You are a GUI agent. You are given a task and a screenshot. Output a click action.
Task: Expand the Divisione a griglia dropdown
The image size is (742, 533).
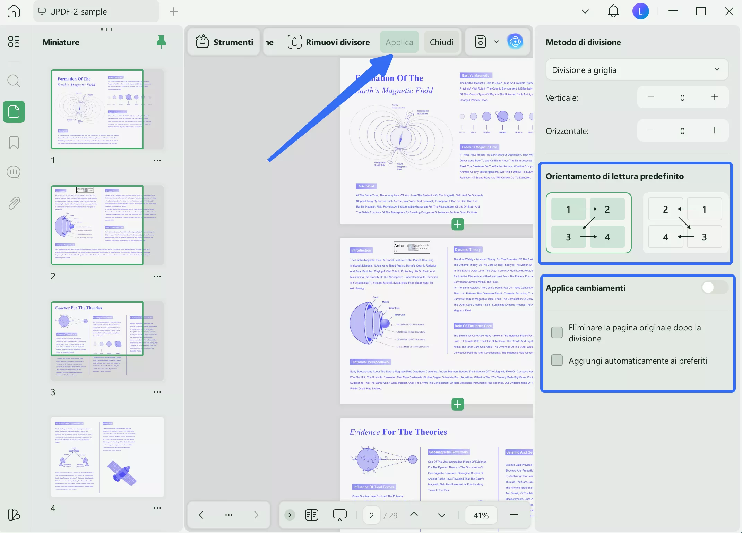point(637,70)
